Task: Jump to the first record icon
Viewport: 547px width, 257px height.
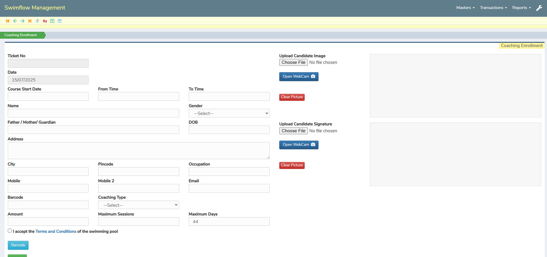Action: (8, 21)
